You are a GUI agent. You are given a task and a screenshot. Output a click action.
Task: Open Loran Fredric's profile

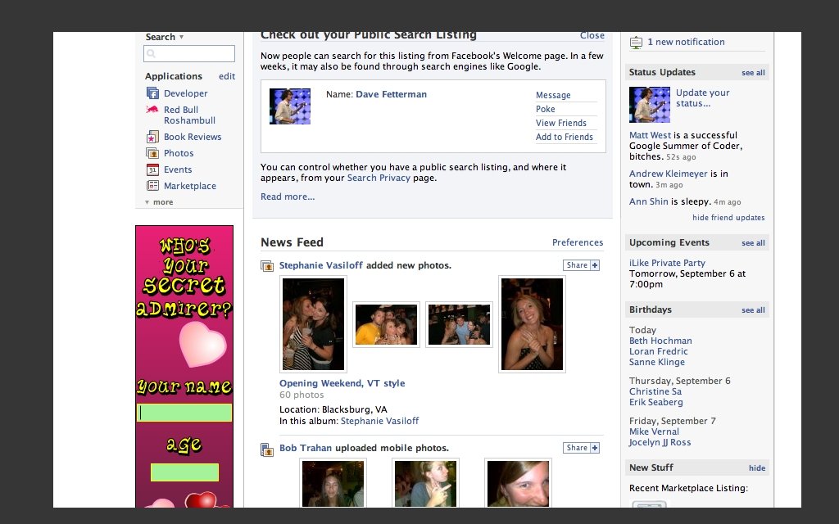tap(658, 351)
